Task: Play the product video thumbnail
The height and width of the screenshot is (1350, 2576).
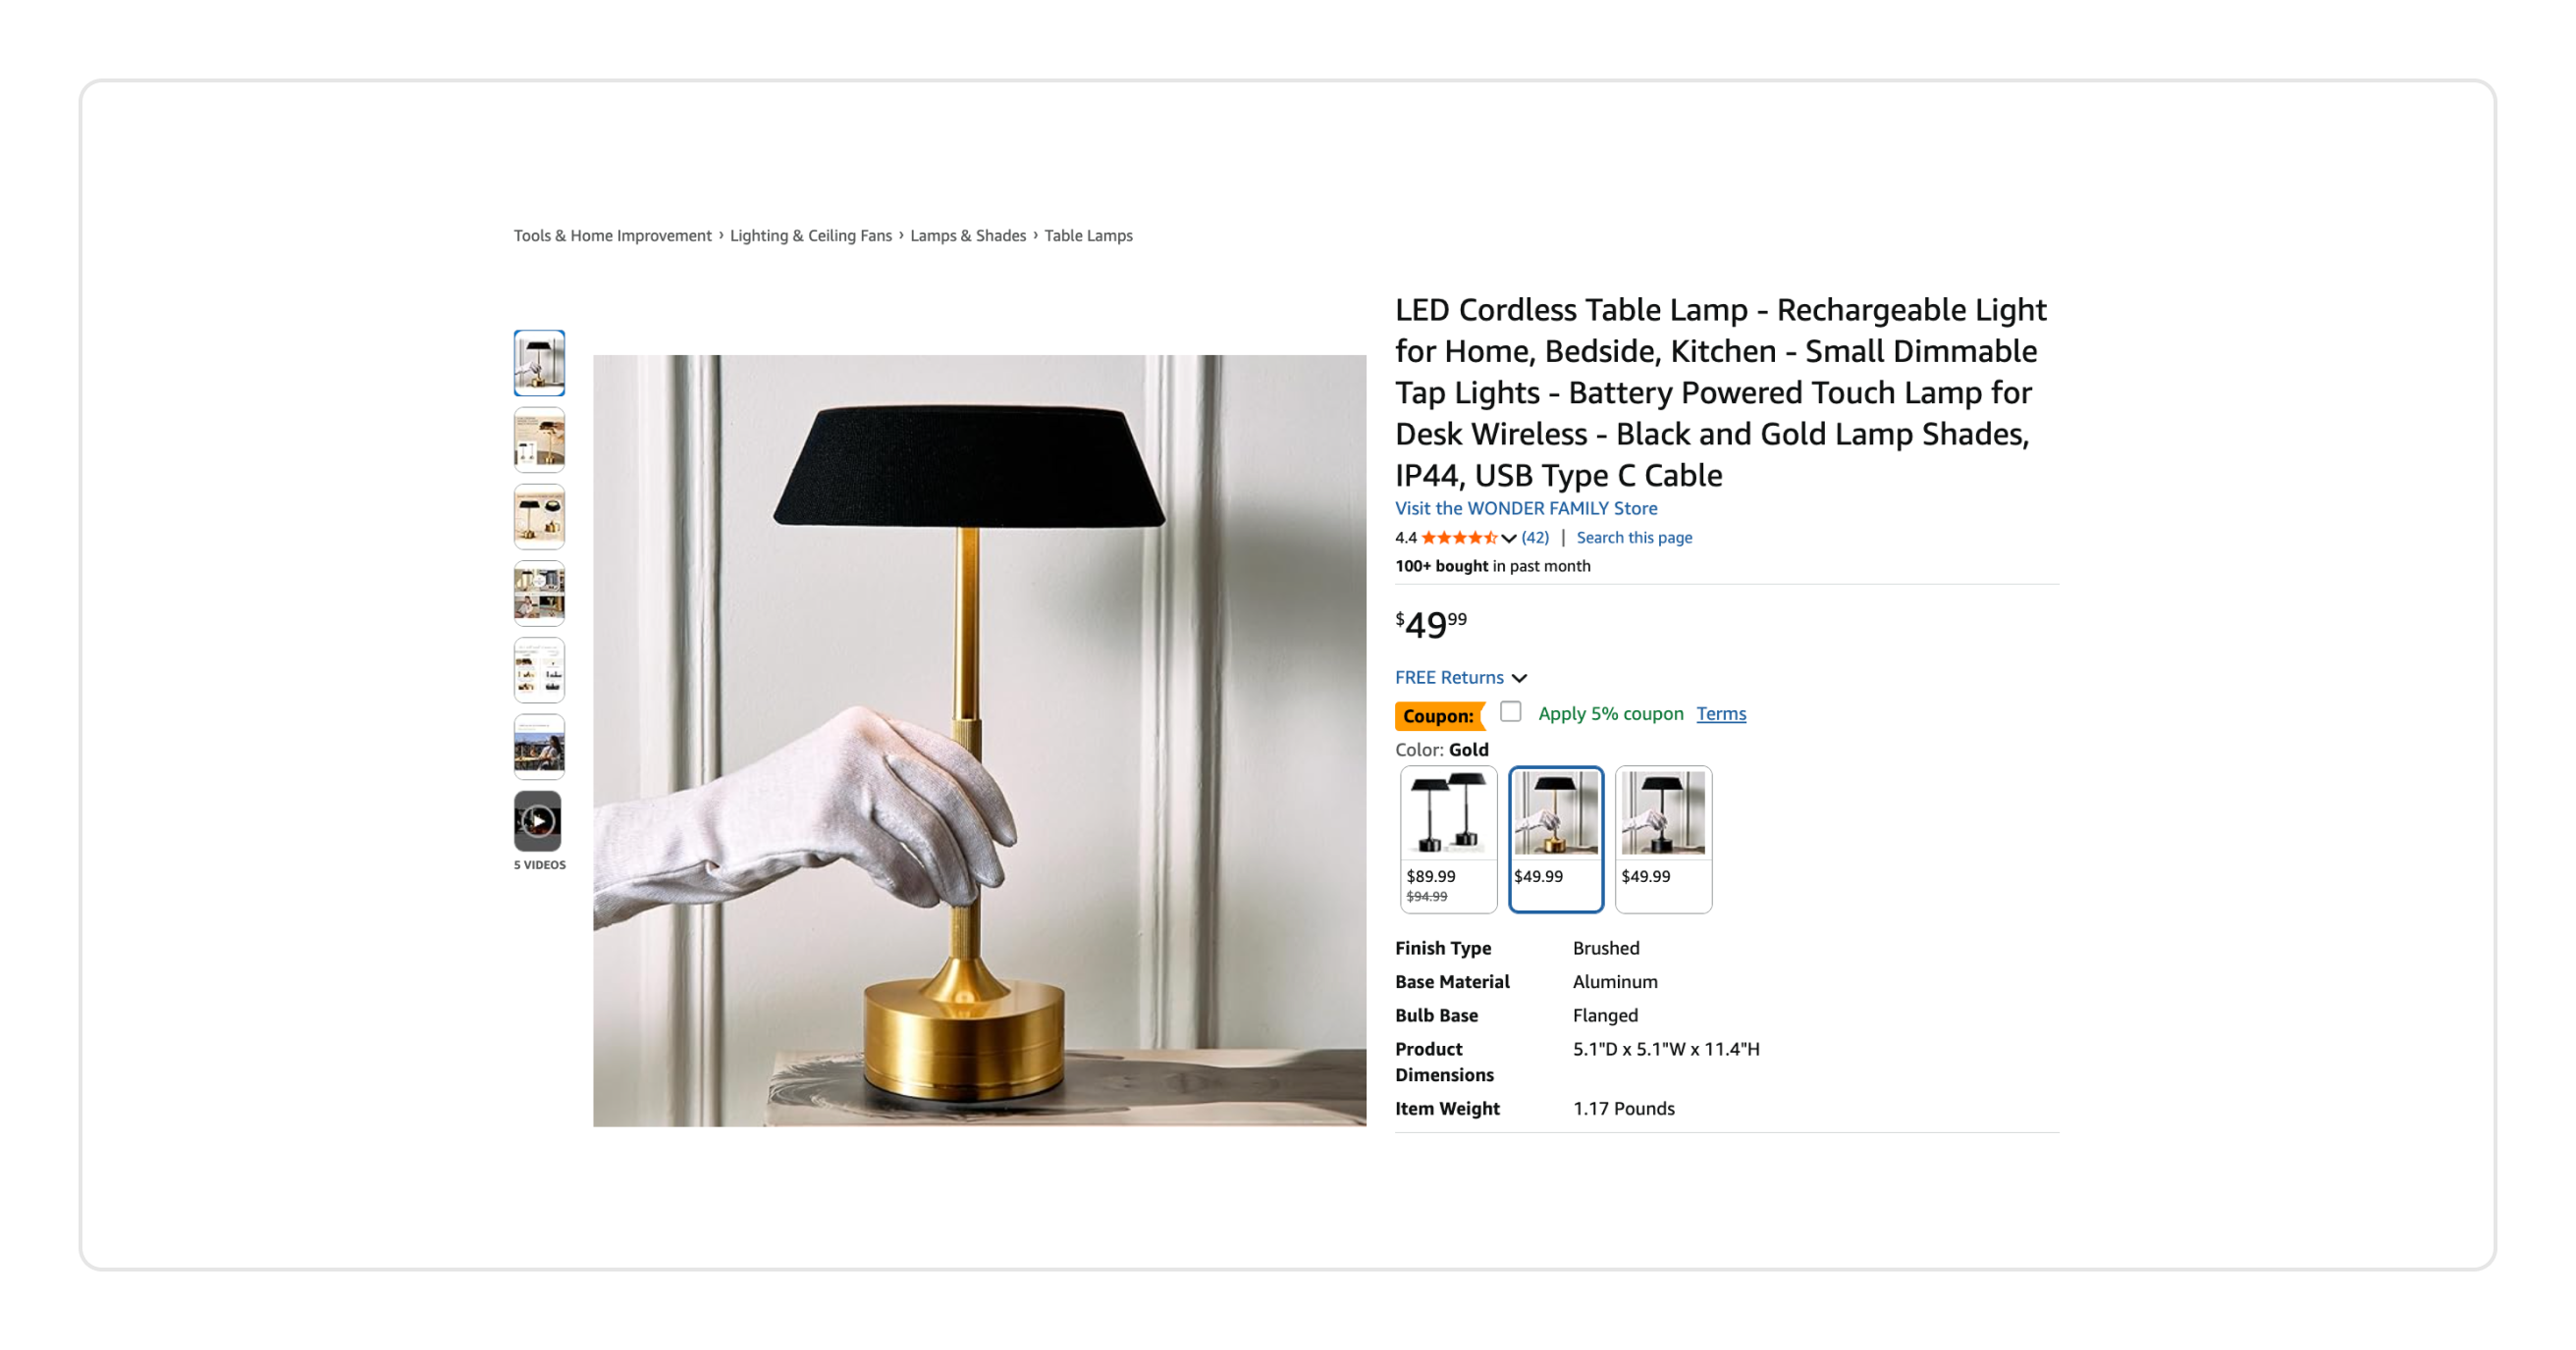Action: (538, 821)
